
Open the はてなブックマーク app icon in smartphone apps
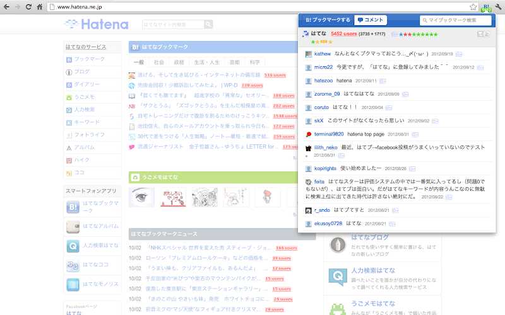click(73, 207)
